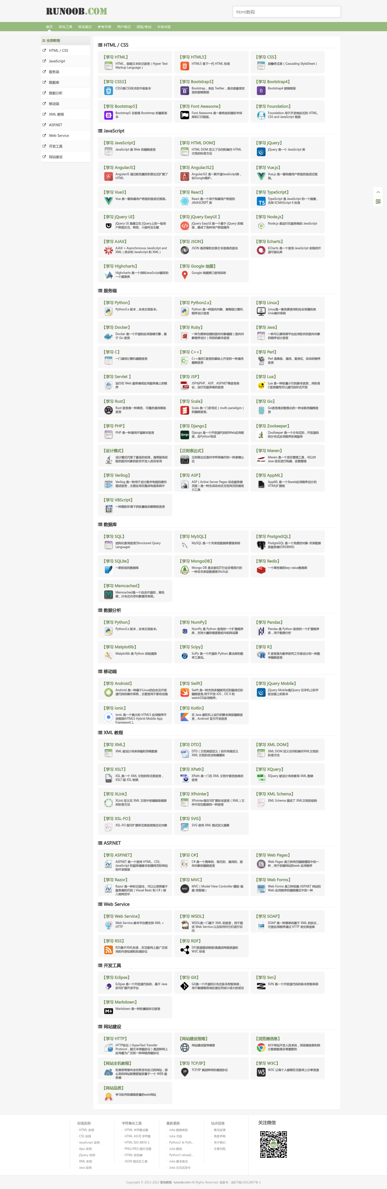The width and height of the screenshot is (387, 1189).
Task: Click the CSS3 blue shield icon
Action: [x=108, y=91]
